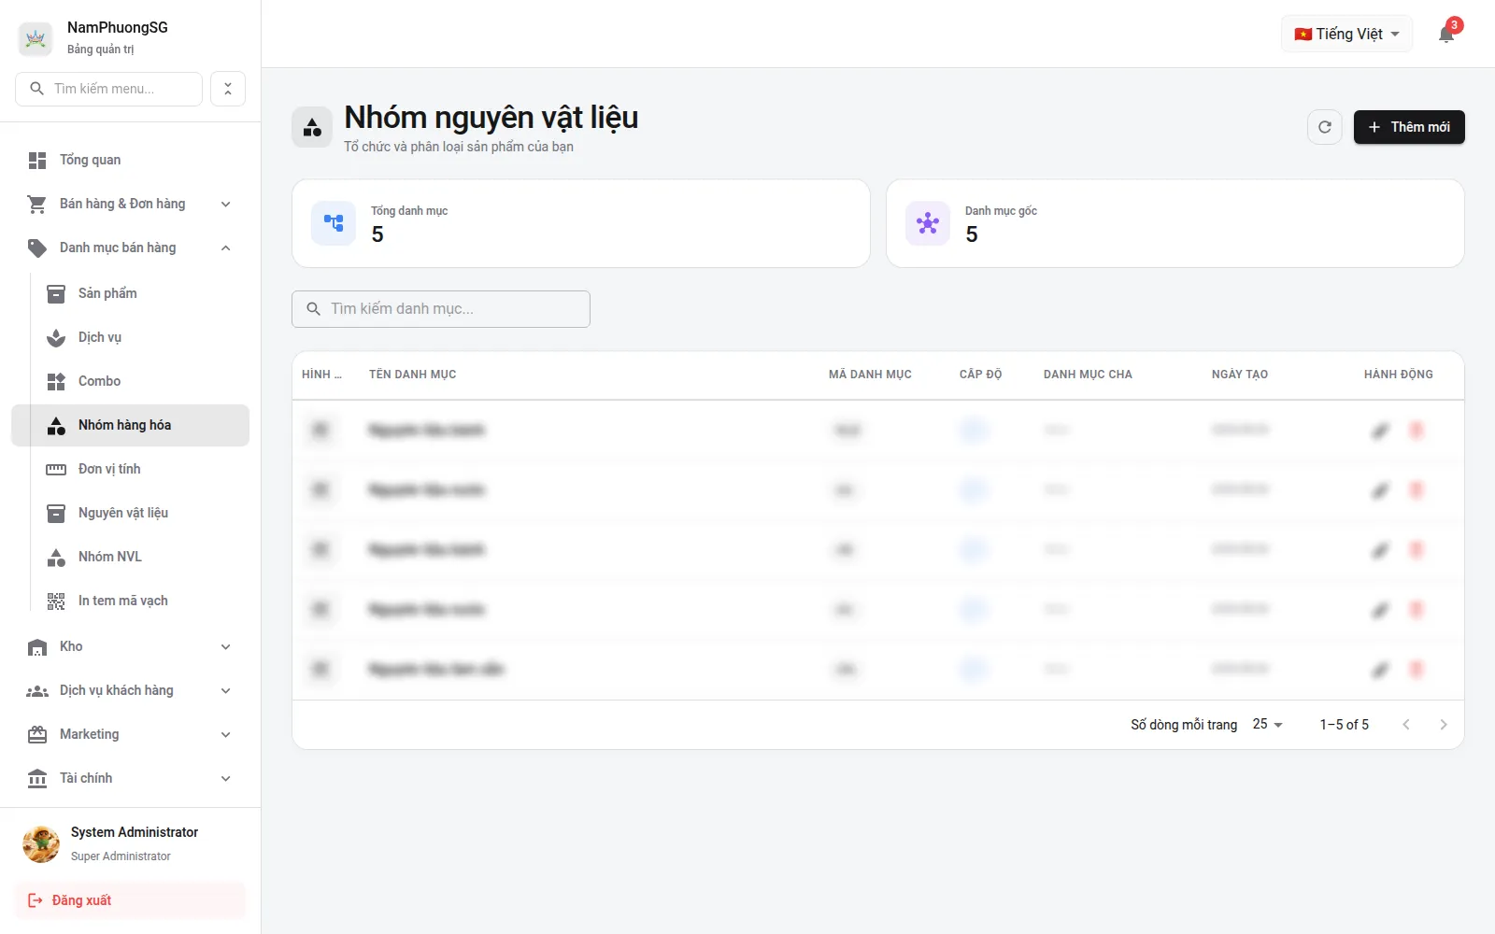Click the MÃ DANH MỤC column header
This screenshot has width=1495, height=934.
click(870, 375)
